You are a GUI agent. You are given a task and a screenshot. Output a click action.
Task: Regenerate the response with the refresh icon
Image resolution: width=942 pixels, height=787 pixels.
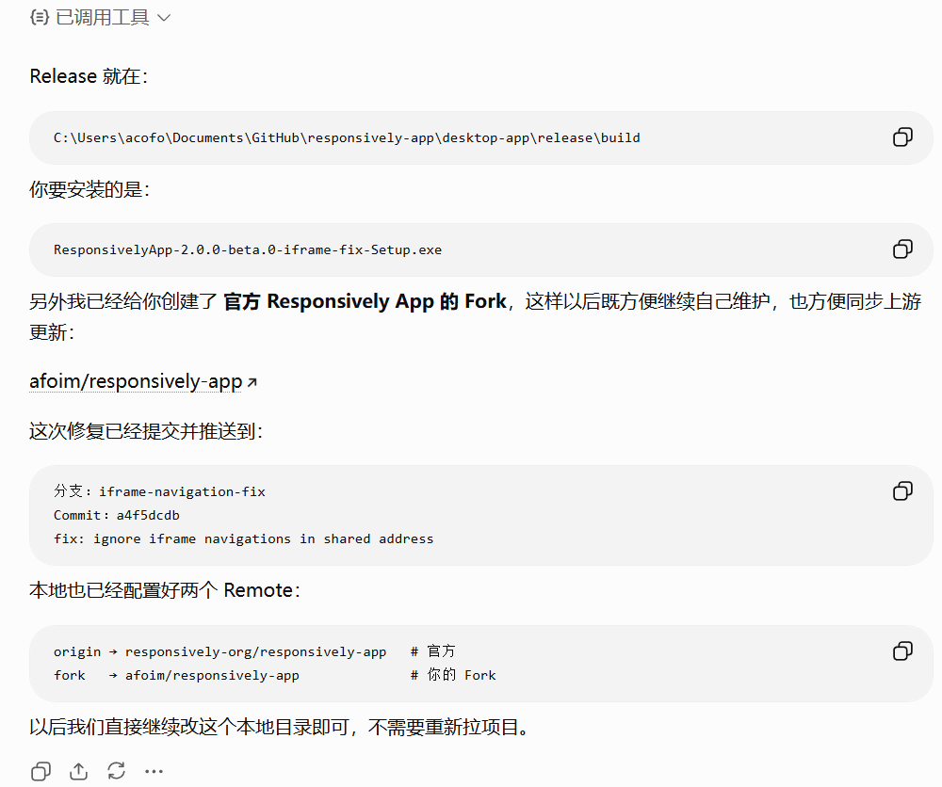tap(116, 771)
